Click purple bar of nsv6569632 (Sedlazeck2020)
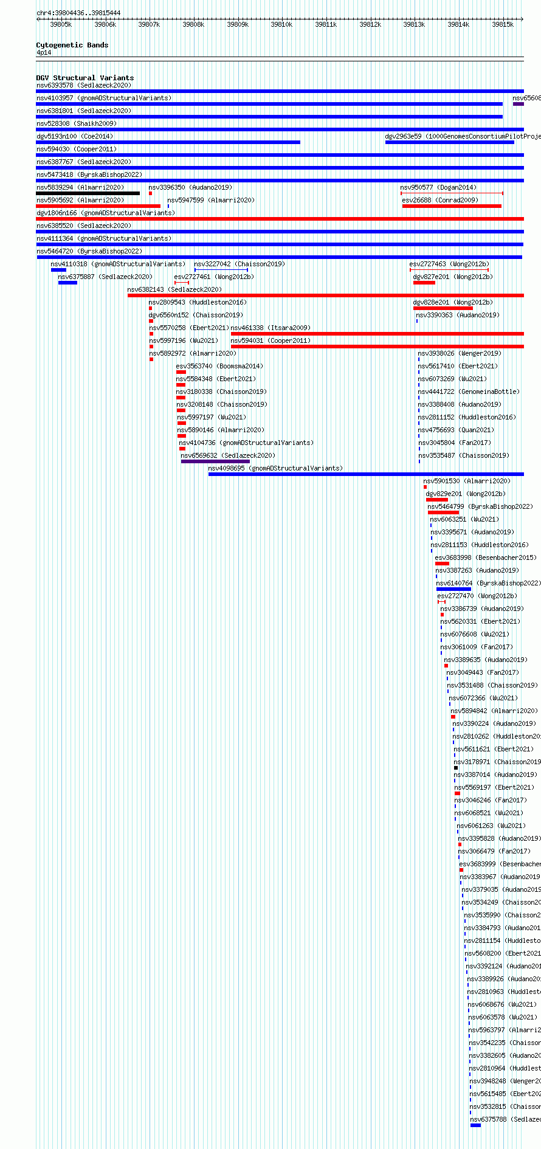The width and height of the screenshot is (541, 1149). (215, 461)
